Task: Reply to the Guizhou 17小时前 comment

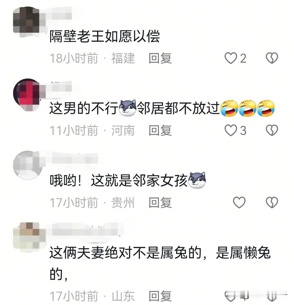Action: 160,203
